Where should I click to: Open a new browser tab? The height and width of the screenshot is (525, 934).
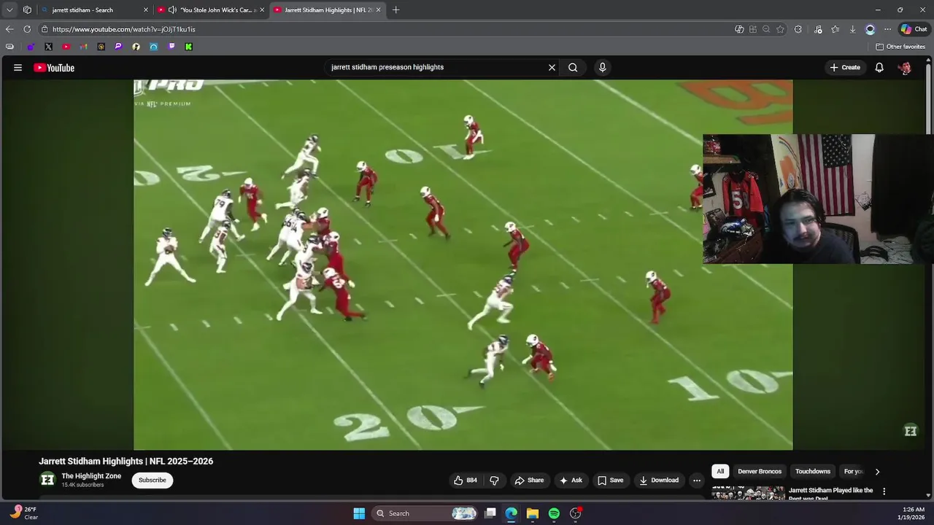click(395, 9)
